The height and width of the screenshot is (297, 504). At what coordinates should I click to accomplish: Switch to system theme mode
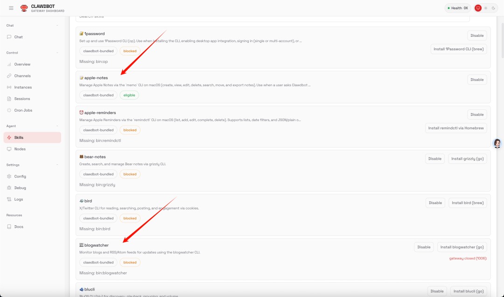tap(478, 8)
